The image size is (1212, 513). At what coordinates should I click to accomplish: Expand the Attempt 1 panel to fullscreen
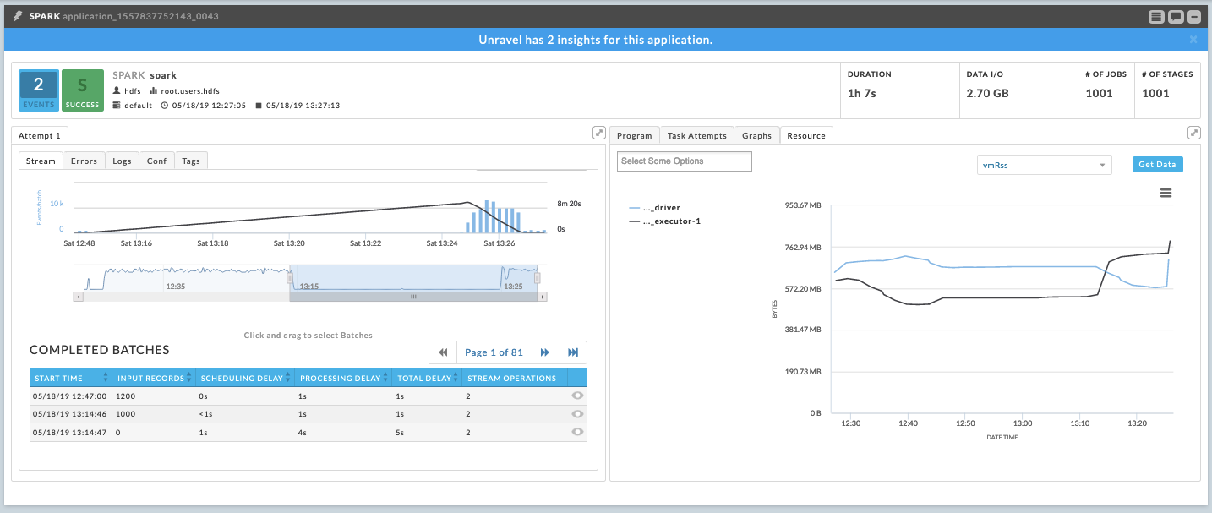point(598,133)
